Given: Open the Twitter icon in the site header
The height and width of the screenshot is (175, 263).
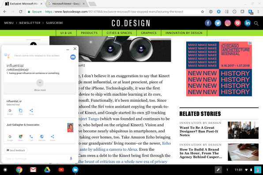Looking at the screenshot, I should 218,23.
